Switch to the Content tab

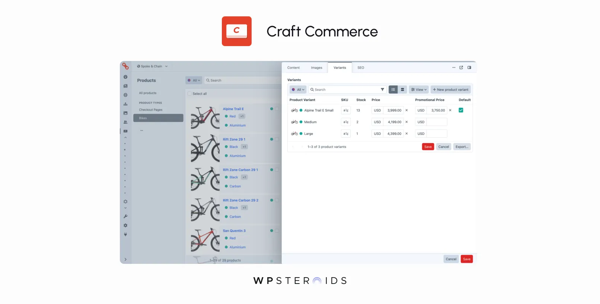[x=293, y=68]
